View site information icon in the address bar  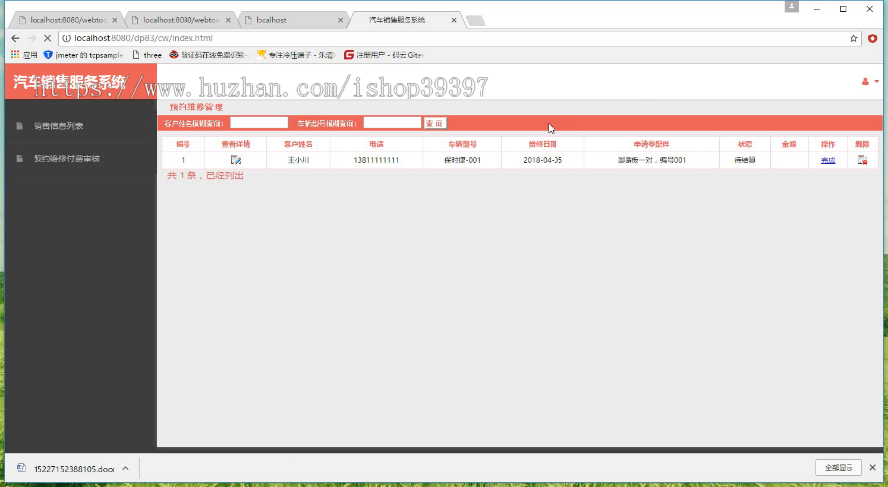pyautogui.click(x=66, y=38)
